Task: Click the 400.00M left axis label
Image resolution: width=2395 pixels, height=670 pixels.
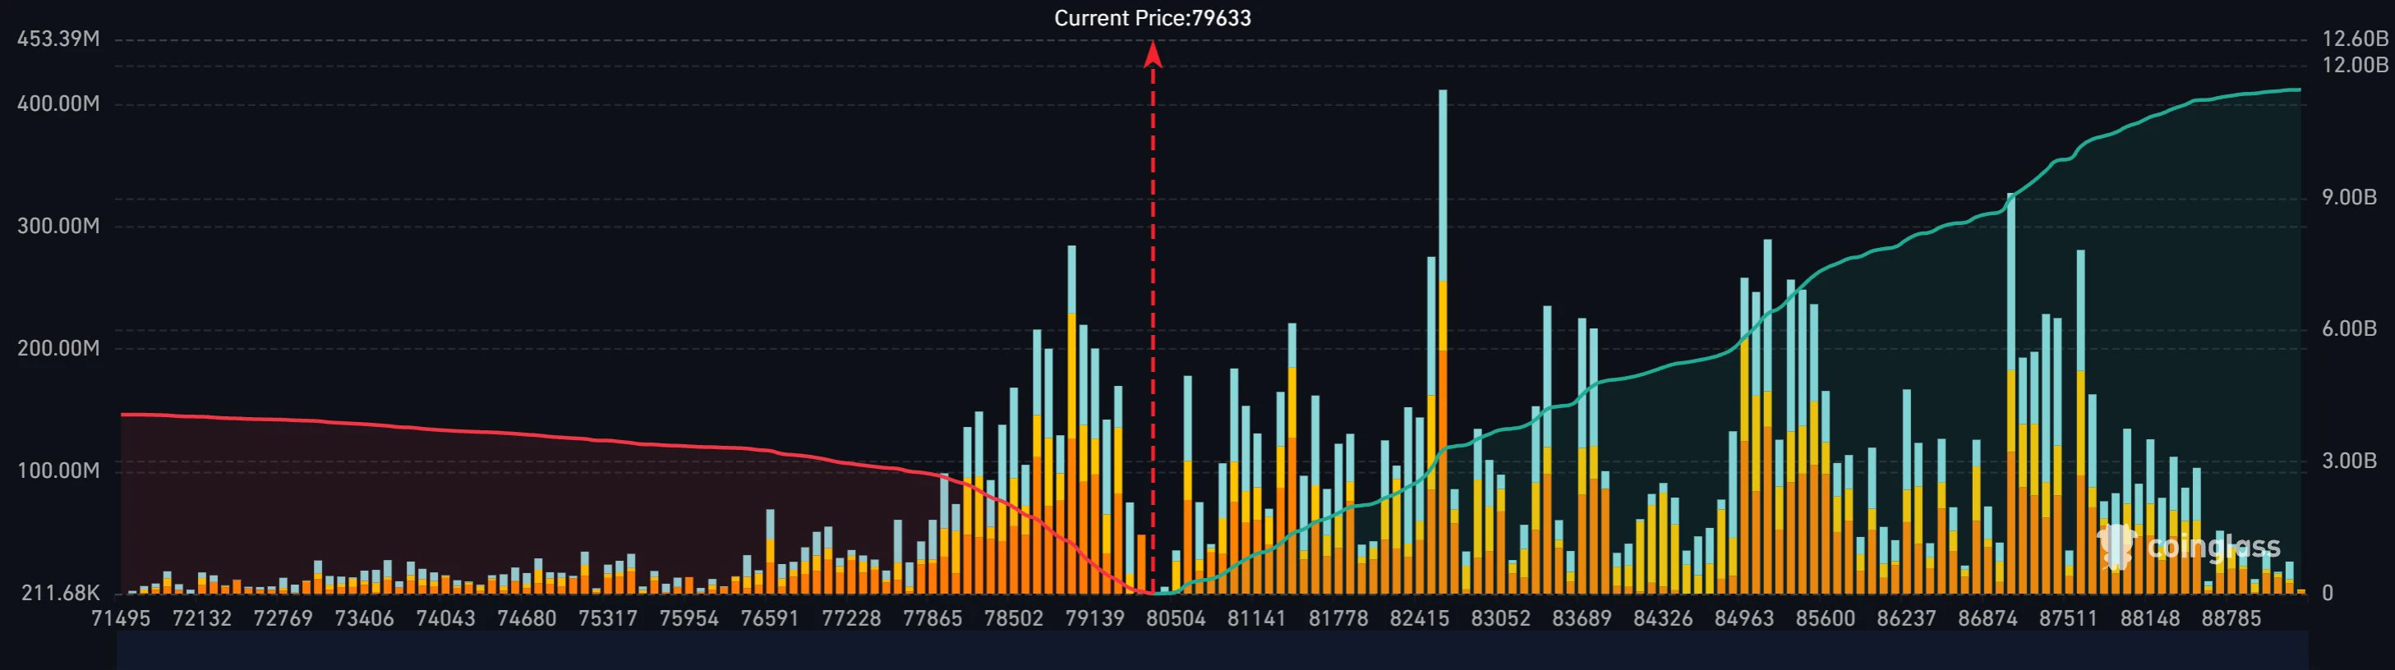Action: 58,103
